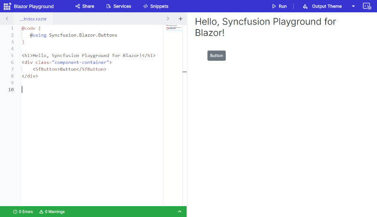Click the Blazor Playground title
The height and width of the screenshot is (217, 377).
point(33,7)
